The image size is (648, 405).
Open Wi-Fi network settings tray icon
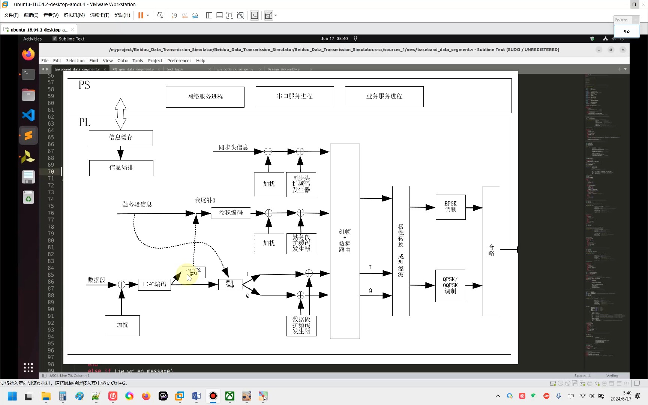coord(583,396)
